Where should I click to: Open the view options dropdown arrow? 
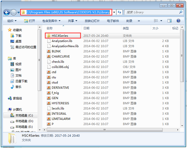pos(161,21)
